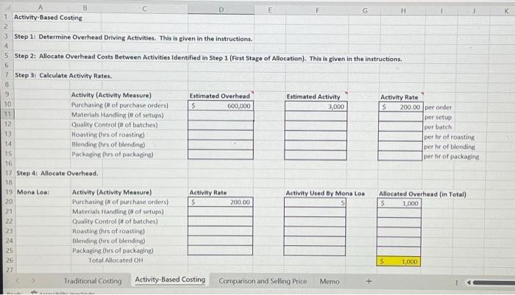The width and height of the screenshot is (515, 295).
Task: Click Estimated Overhead cell for Quality Control
Action: [x=221, y=125]
